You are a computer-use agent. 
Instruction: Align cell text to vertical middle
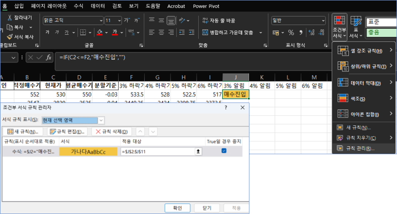pos(161,20)
